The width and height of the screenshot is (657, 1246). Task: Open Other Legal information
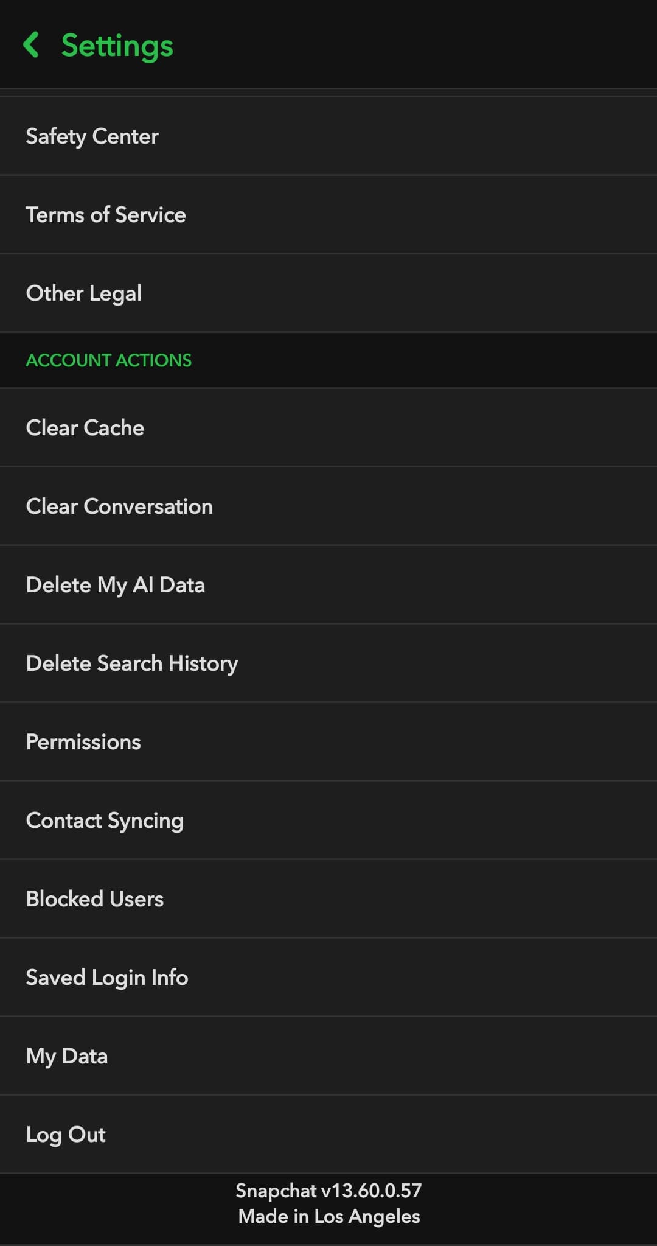tap(84, 293)
